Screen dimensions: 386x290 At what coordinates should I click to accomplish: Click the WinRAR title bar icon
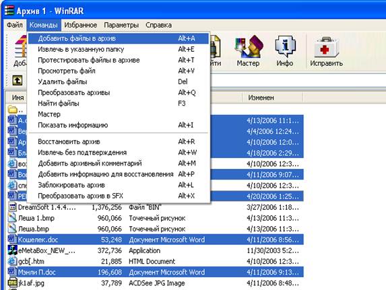pos(9,11)
